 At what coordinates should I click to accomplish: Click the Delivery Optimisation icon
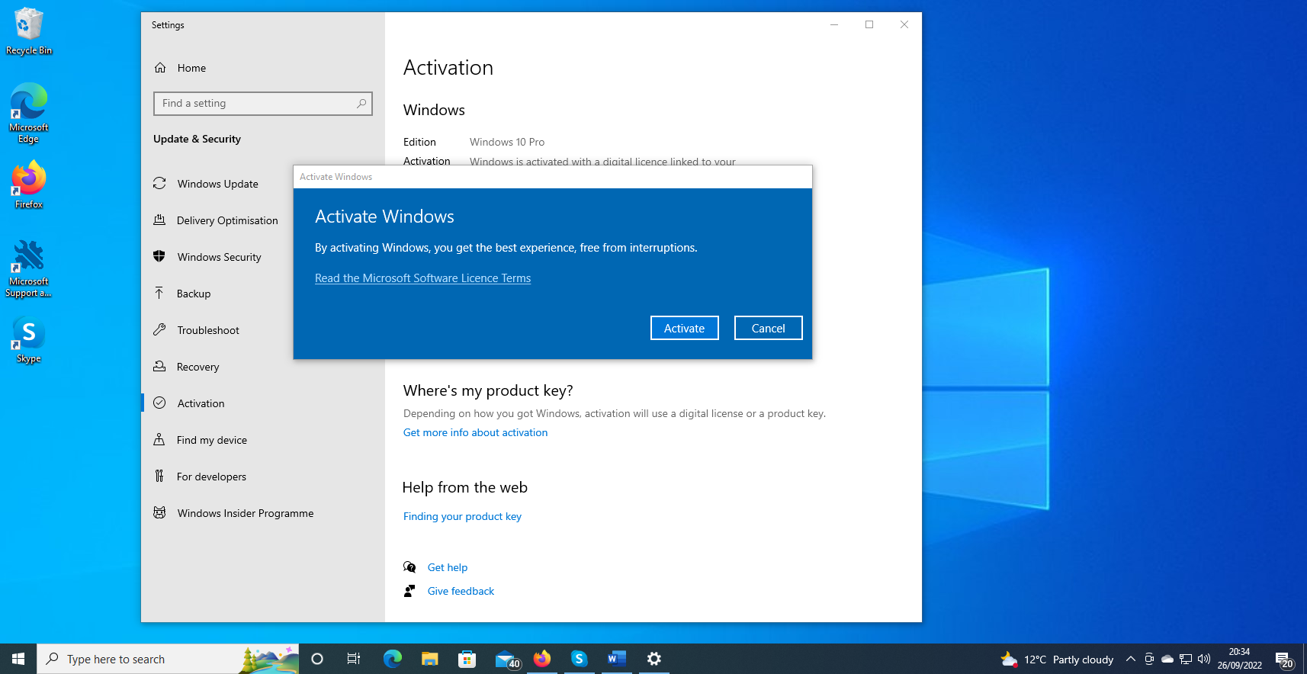click(159, 220)
